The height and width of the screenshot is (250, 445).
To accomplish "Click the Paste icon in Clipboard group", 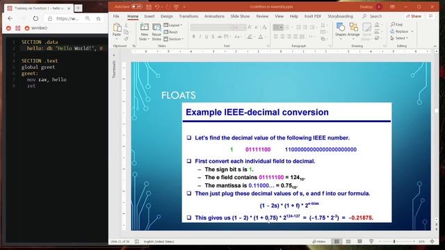I will click(x=117, y=28).
